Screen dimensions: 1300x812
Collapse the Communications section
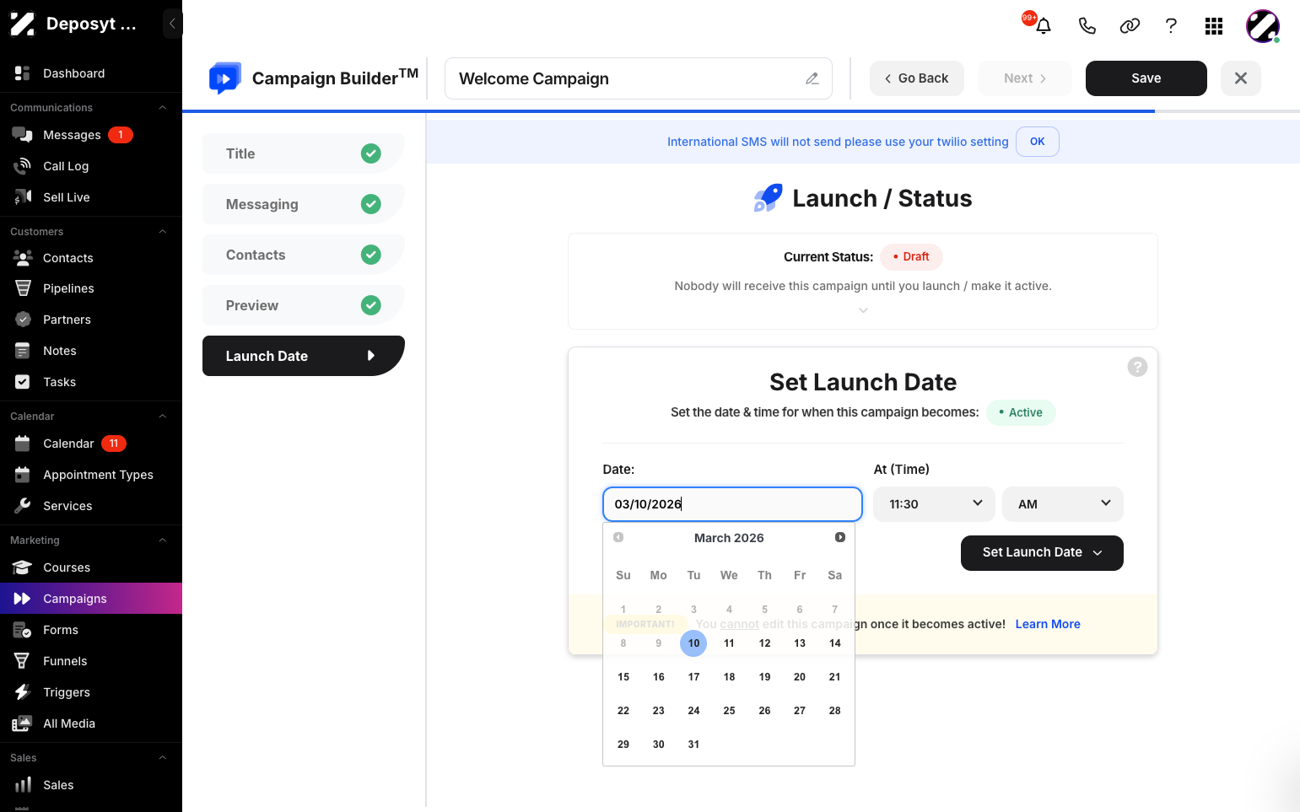point(163,108)
